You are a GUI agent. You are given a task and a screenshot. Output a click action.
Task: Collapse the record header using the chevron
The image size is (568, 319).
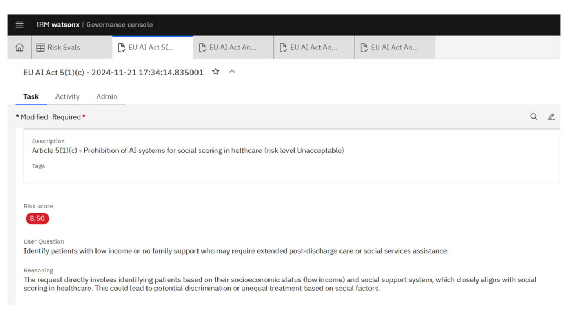(x=232, y=72)
